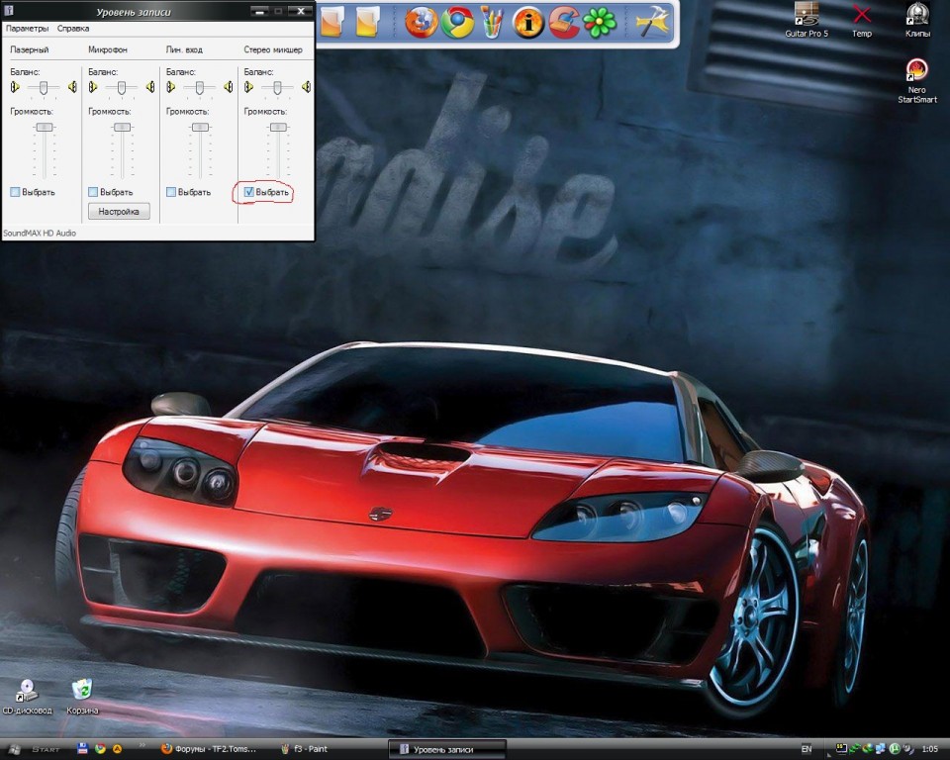Click the Микрофон volume slider handle

click(123, 127)
